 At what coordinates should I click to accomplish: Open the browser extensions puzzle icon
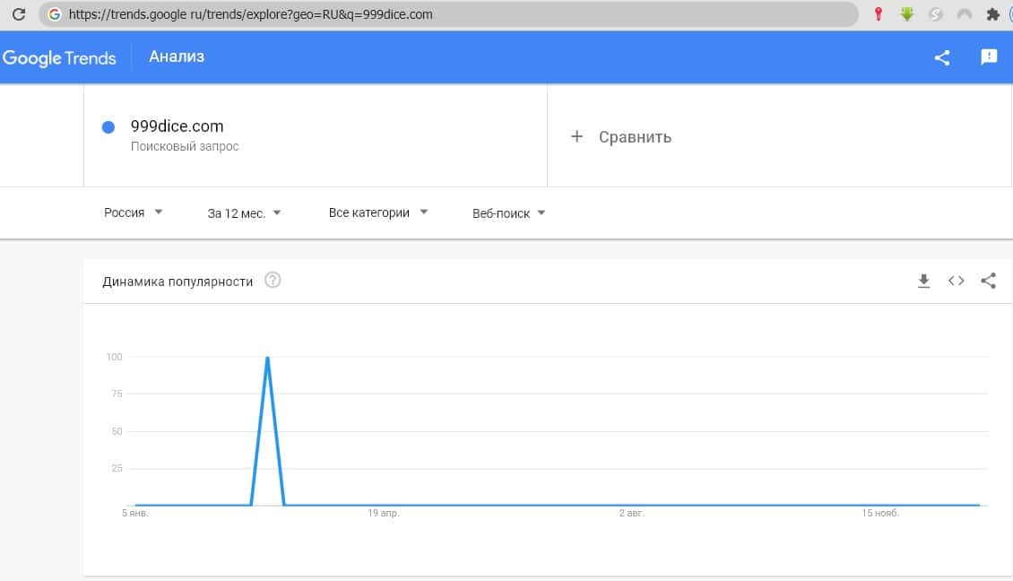pos(992,14)
